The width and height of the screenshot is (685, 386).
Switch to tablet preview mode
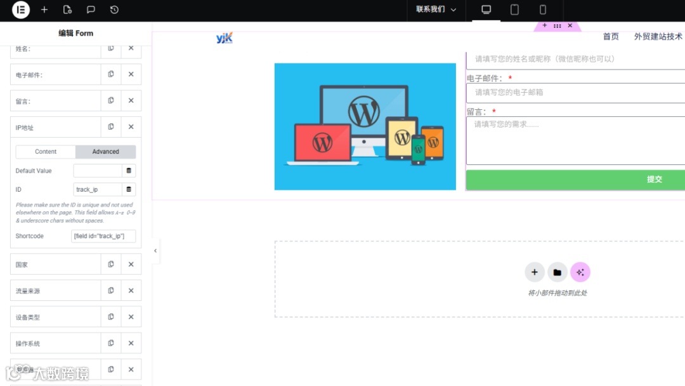(x=514, y=10)
